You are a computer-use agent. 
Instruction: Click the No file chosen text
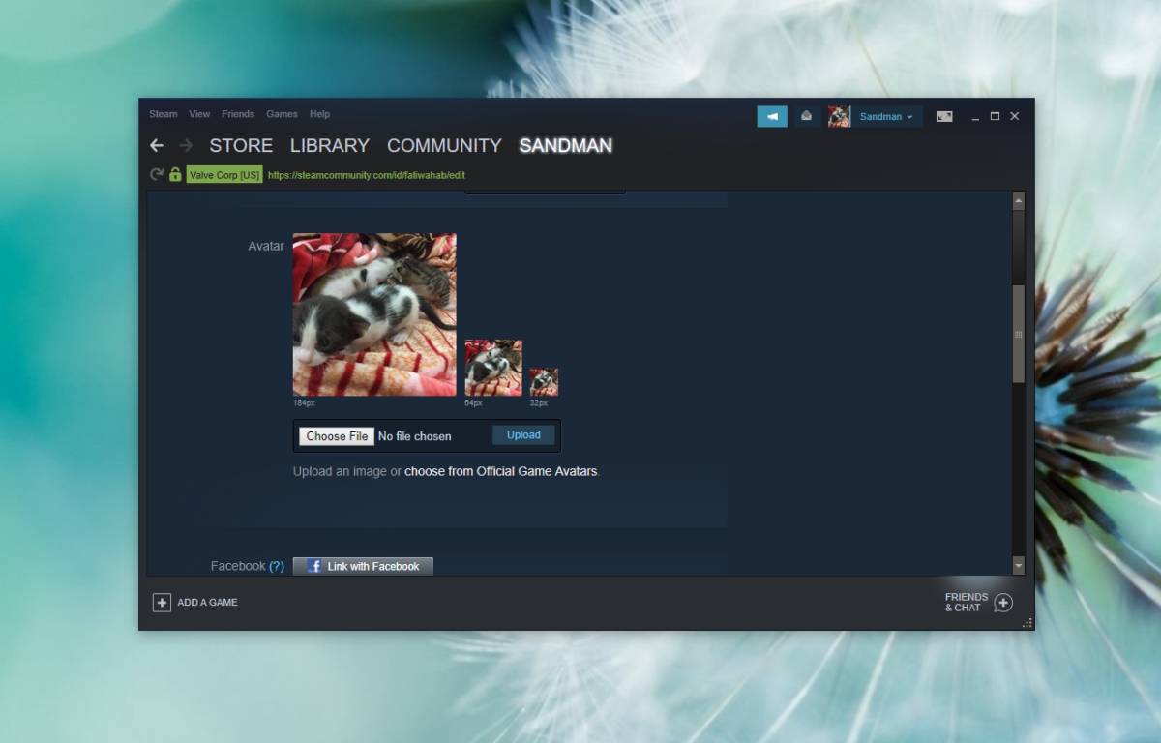click(414, 436)
